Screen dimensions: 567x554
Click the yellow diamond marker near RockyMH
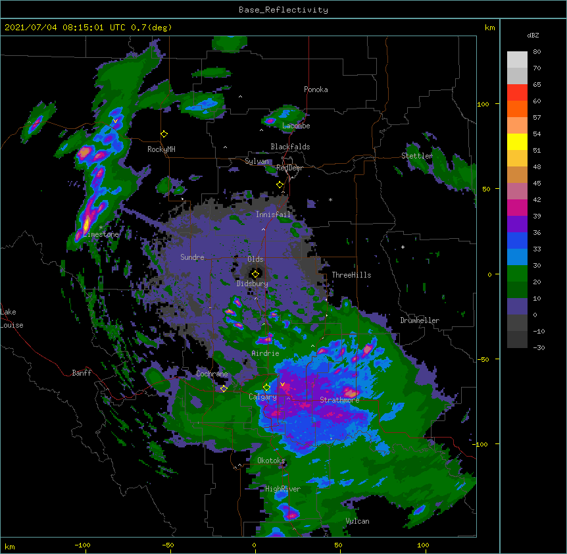point(164,134)
